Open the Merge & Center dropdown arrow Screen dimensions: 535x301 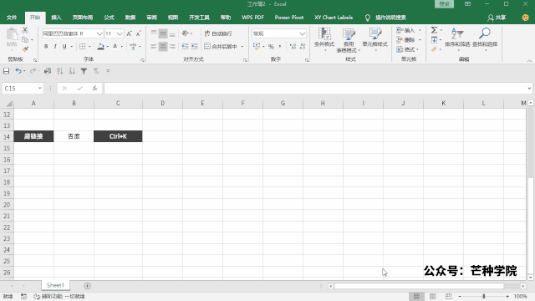point(242,47)
